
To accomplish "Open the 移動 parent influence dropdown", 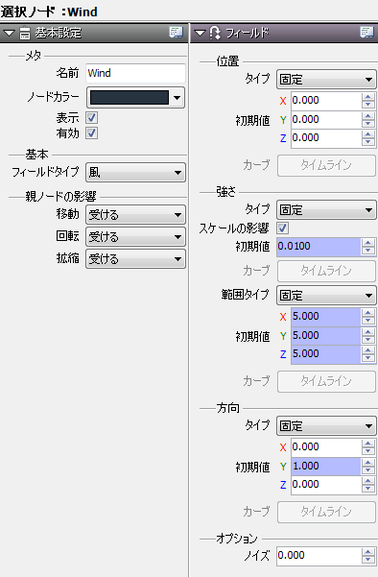I will click(135, 214).
